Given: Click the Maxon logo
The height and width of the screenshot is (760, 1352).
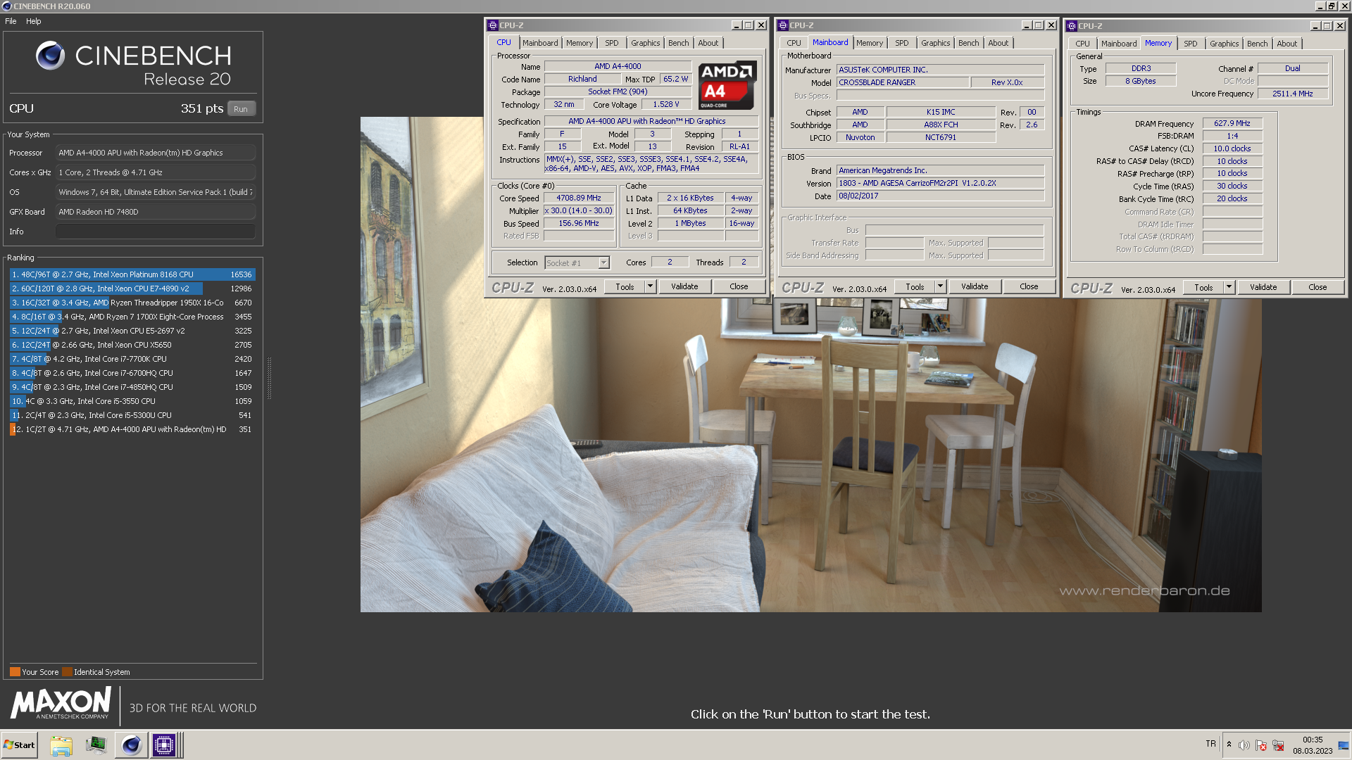Looking at the screenshot, I should [61, 703].
